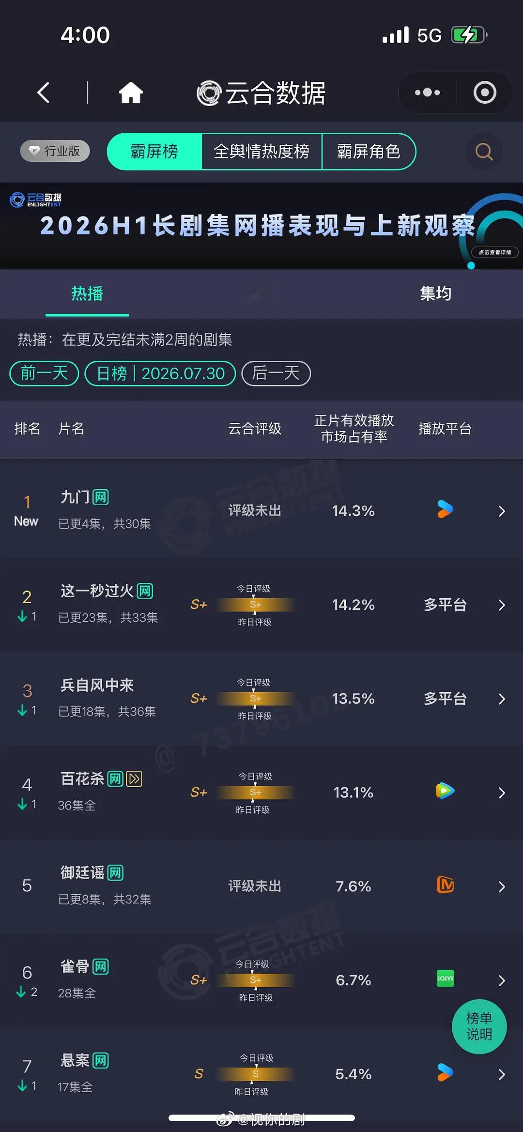Tap the Tencent Video icon for 百花杀
The image size is (523, 1132).
(445, 791)
